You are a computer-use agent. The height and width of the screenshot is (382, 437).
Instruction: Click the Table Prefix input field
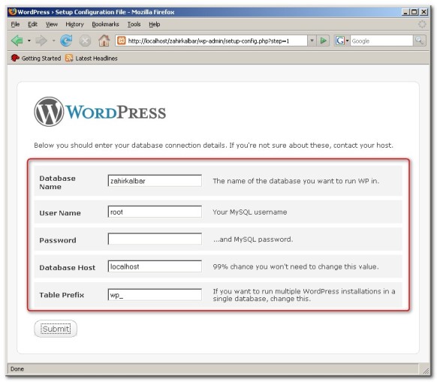[x=155, y=294]
